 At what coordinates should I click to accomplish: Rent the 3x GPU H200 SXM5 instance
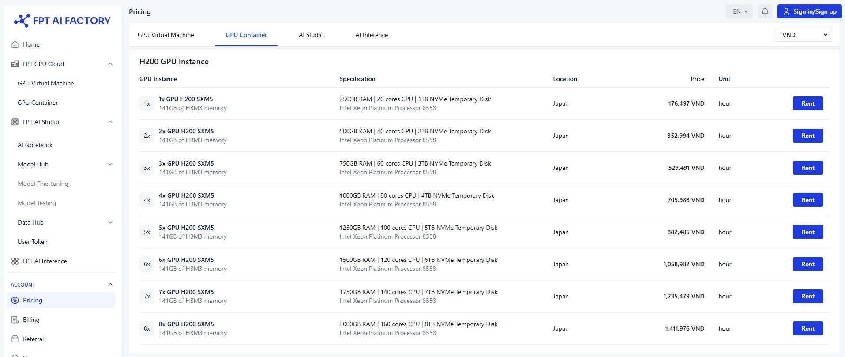[808, 168]
